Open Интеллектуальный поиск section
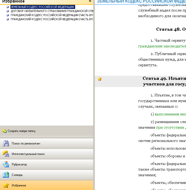Viewport: 186px width, 190px height. click(47, 154)
